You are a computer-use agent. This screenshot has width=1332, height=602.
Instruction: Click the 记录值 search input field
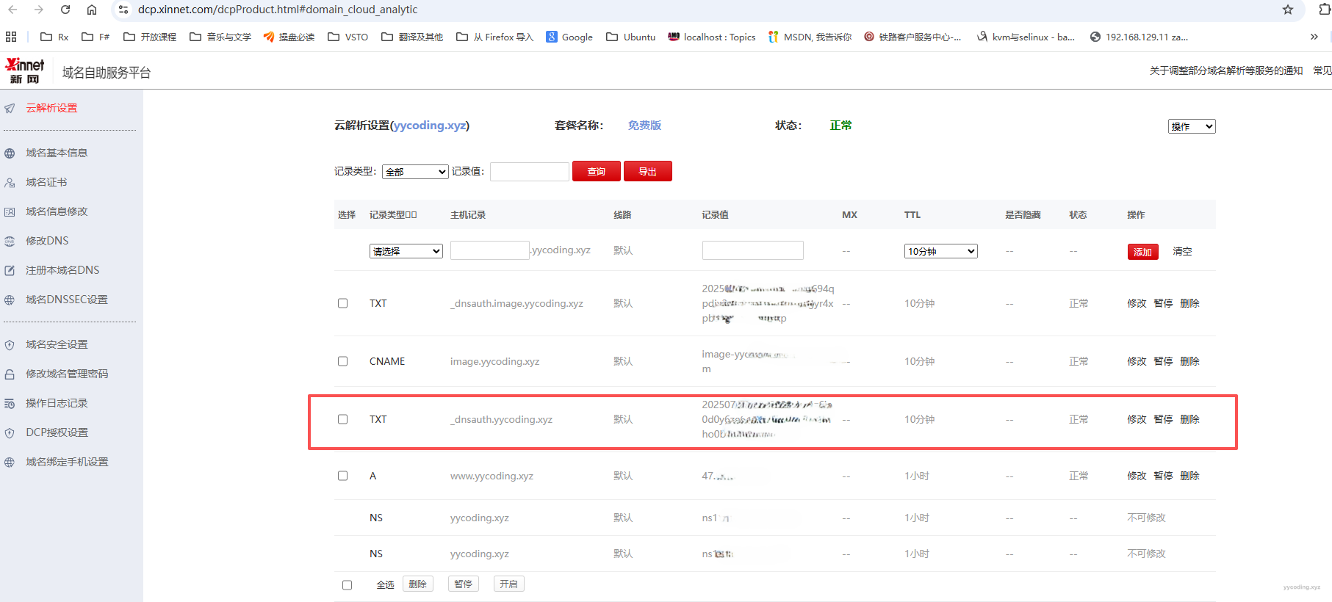(529, 172)
